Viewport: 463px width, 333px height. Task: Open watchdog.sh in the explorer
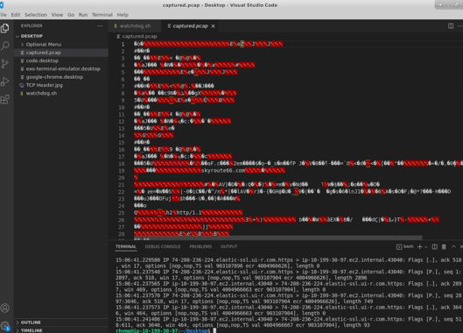[x=61, y=93]
